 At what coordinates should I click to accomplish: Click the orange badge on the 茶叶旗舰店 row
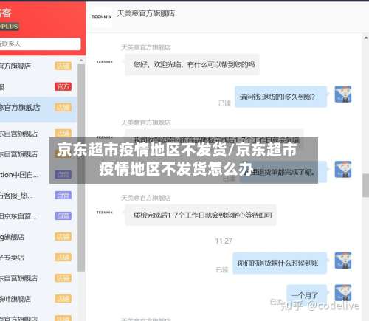(x=63, y=299)
